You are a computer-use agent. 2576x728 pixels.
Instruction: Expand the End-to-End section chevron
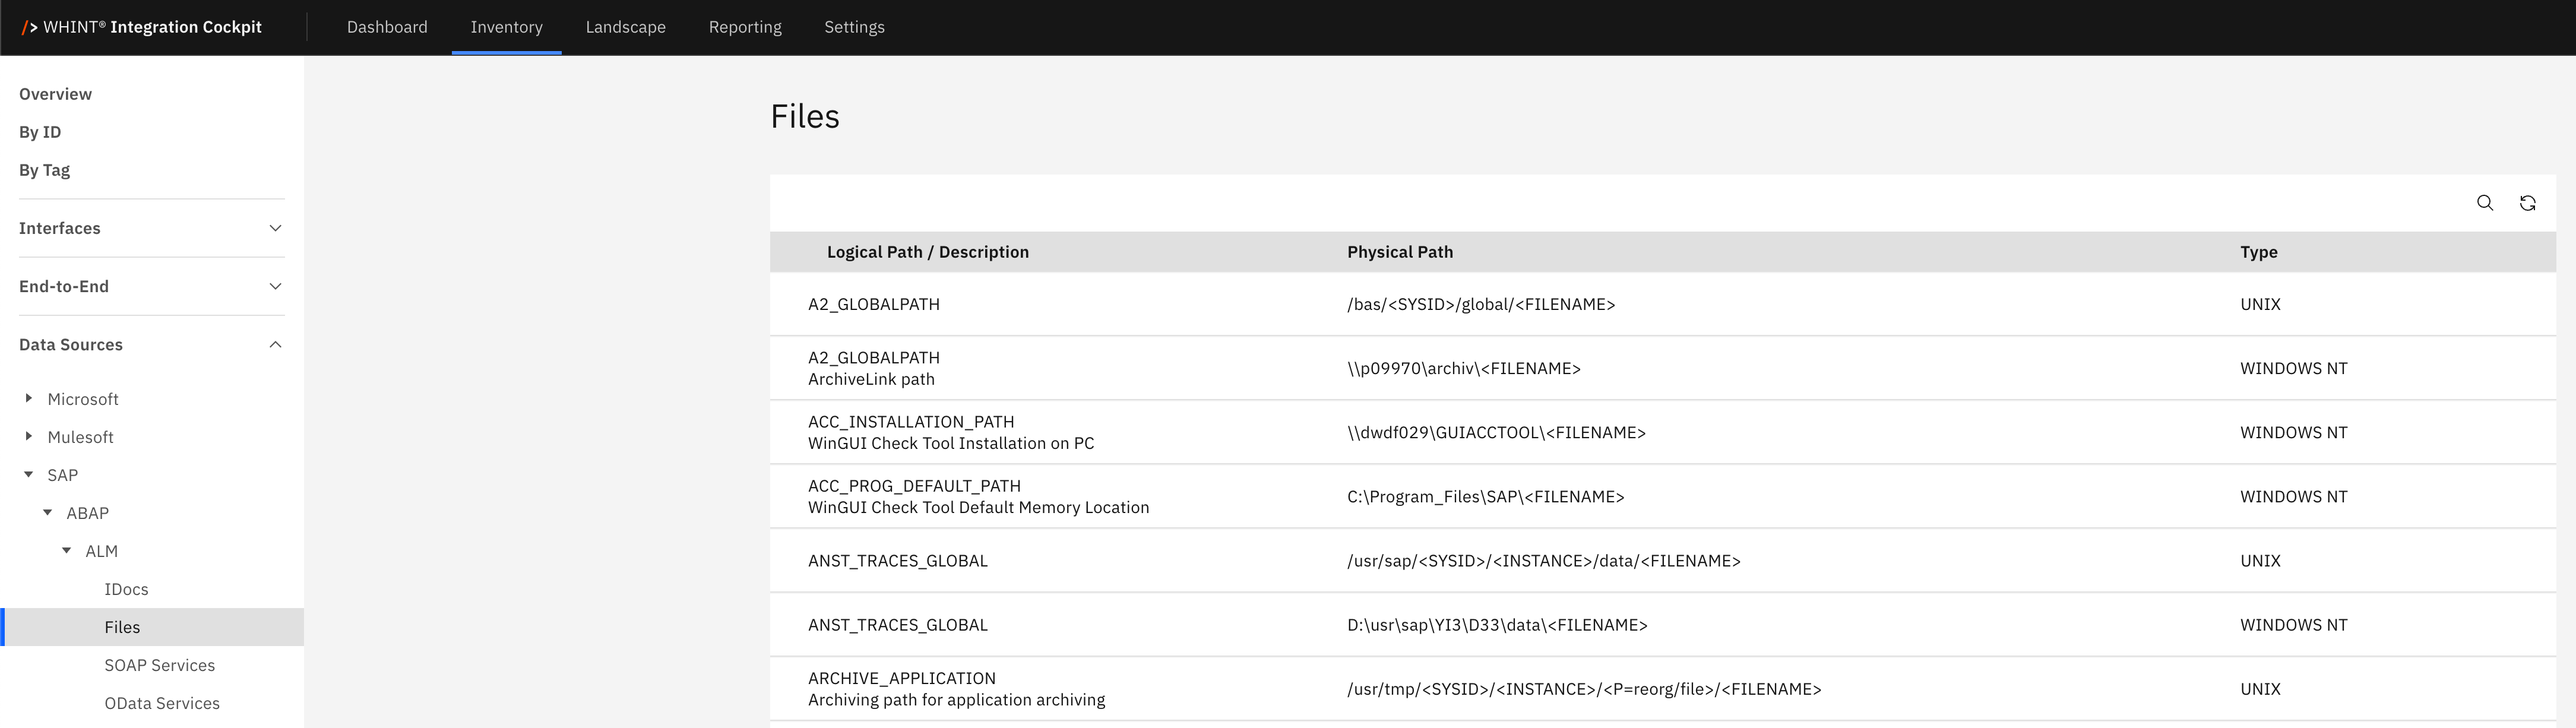coord(275,286)
